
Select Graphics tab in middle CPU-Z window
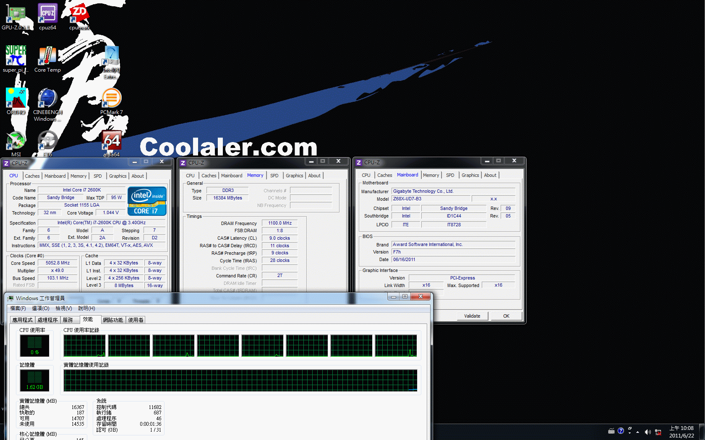click(294, 176)
